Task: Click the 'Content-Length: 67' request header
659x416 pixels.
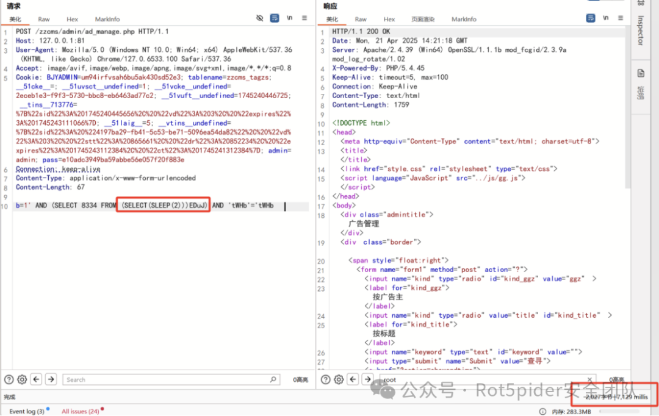Action: (x=50, y=187)
